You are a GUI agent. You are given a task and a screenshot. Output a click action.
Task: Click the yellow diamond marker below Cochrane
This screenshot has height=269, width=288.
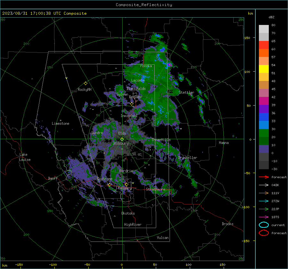[110, 185]
